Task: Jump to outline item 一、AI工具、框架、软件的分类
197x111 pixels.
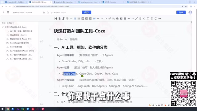Action: (x=19, y=31)
